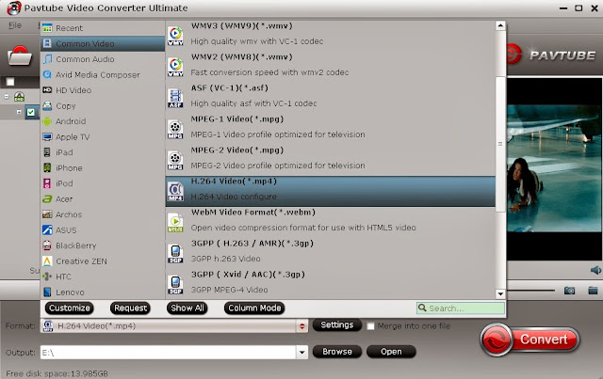Viewport: 603px width, 379px height.
Task: Click the video preview thumbnail
Action: pyautogui.click(x=554, y=168)
